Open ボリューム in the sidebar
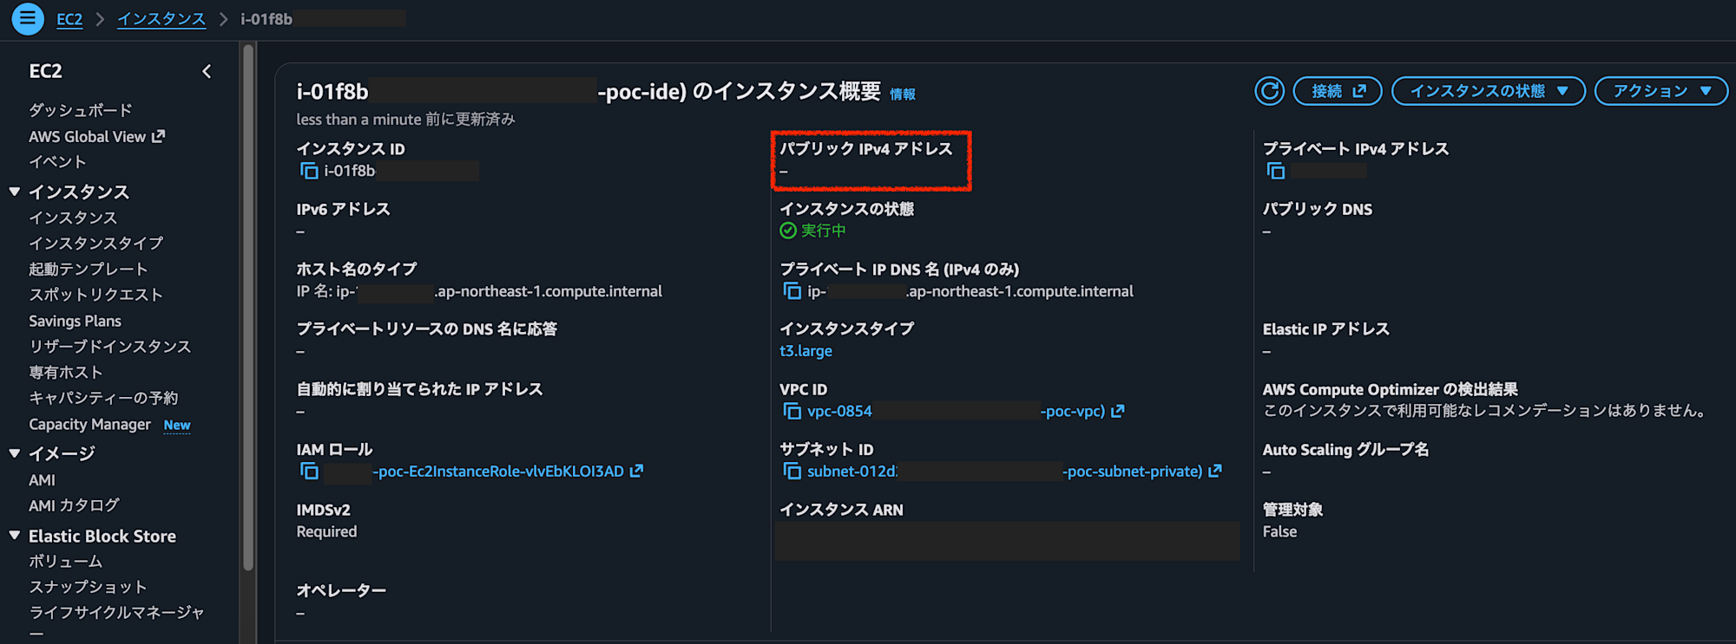The height and width of the screenshot is (644, 1736). click(x=65, y=562)
